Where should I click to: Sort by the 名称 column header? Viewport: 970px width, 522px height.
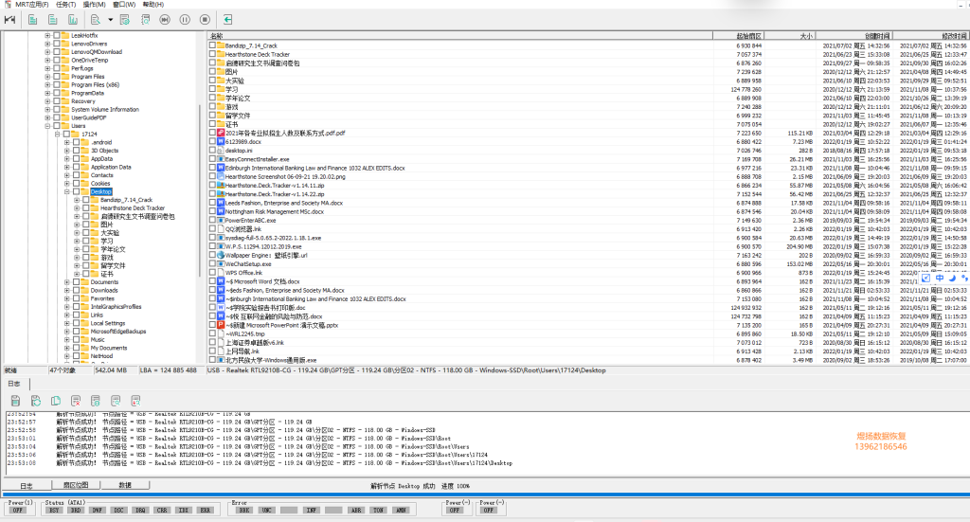click(459, 36)
